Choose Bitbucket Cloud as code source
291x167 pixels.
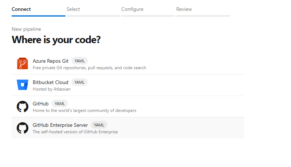128,85
